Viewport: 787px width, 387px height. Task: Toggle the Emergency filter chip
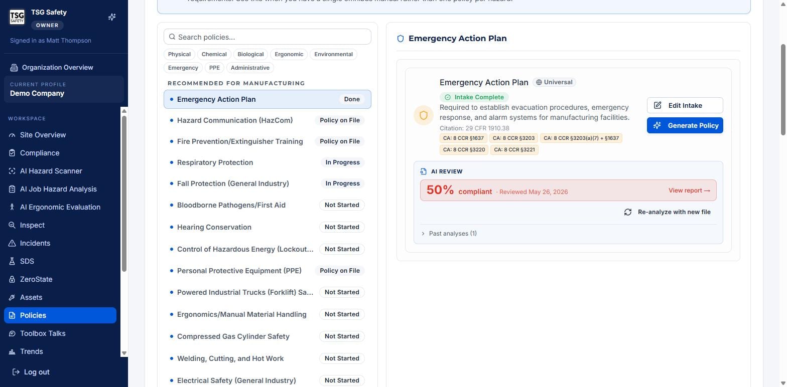pos(183,68)
